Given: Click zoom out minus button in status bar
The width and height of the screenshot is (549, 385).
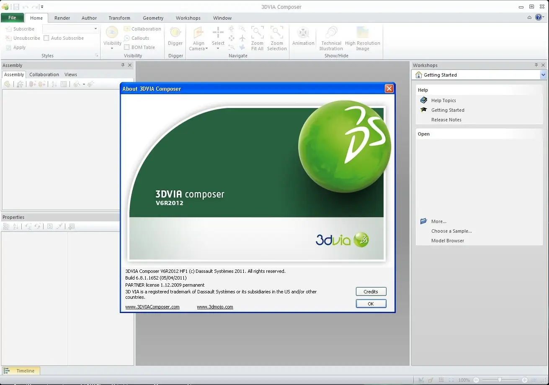Looking at the screenshot, I should tap(476, 380).
